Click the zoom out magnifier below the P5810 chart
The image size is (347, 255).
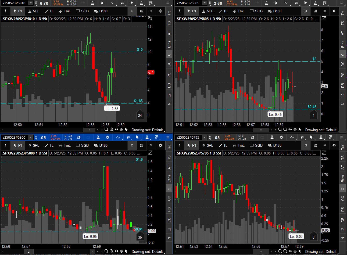tap(106, 130)
